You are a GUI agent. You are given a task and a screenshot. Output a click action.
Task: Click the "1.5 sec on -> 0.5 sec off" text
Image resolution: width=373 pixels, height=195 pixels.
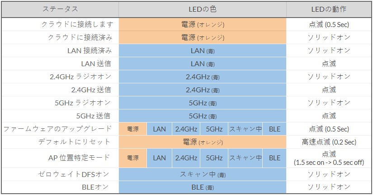coord(329,162)
